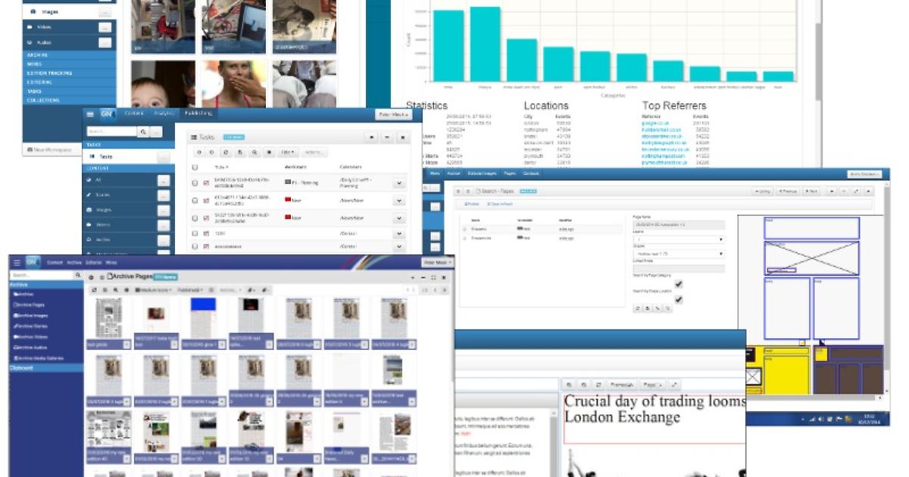Open the Peter Mack user menu in Tasks window
This screenshot has width=909, height=477.
point(394,114)
